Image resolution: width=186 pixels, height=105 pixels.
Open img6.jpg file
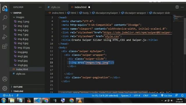pos(23,65)
